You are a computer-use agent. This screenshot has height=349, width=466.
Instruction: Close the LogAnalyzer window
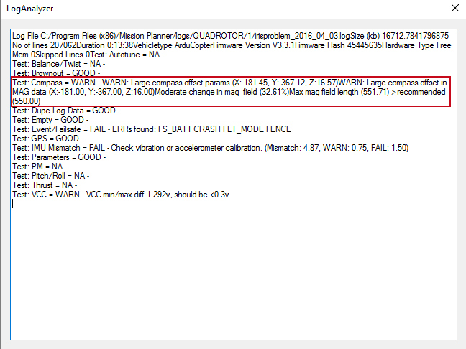pos(453,9)
